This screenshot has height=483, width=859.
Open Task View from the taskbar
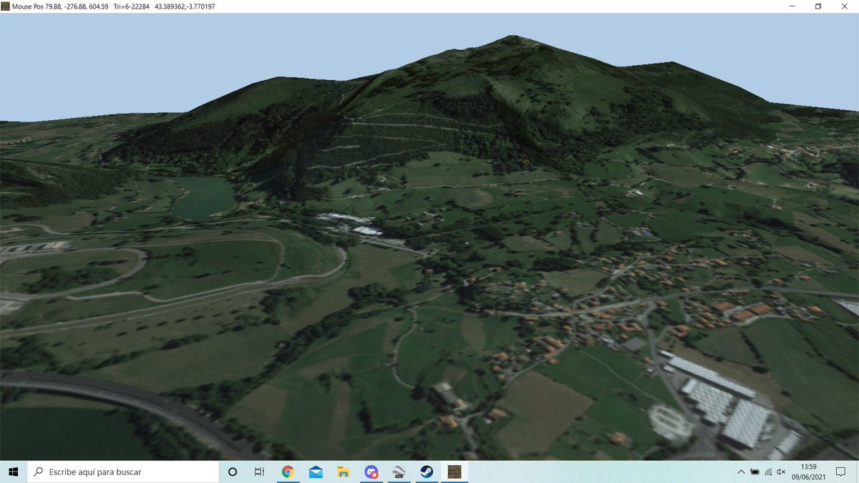260,472
